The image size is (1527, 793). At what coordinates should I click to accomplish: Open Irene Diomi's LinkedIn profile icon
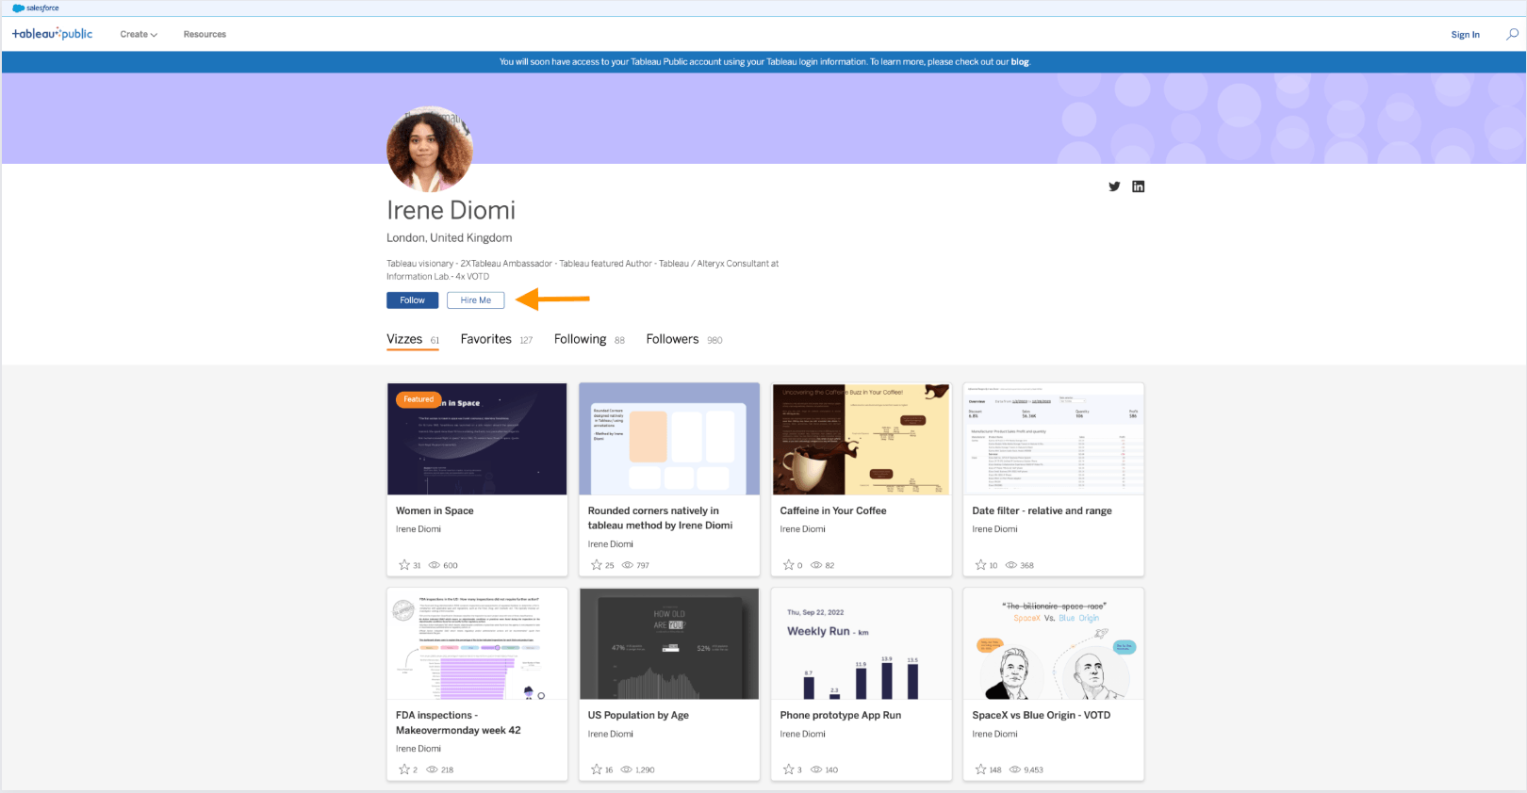1138,186
